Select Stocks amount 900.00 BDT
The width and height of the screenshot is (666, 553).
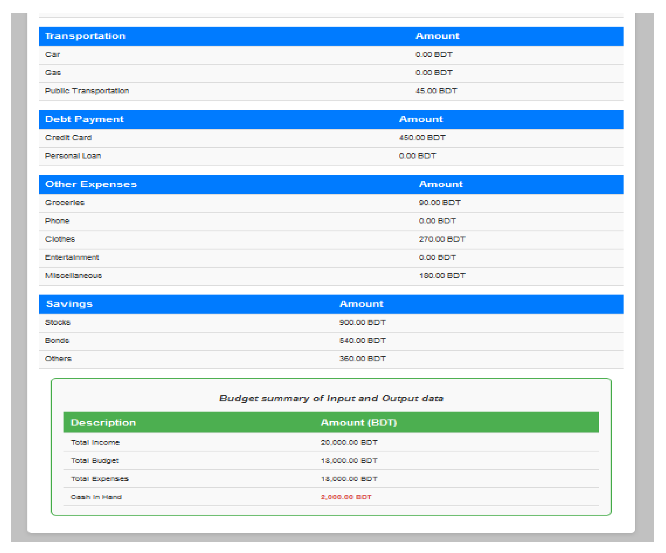point(362,322)
